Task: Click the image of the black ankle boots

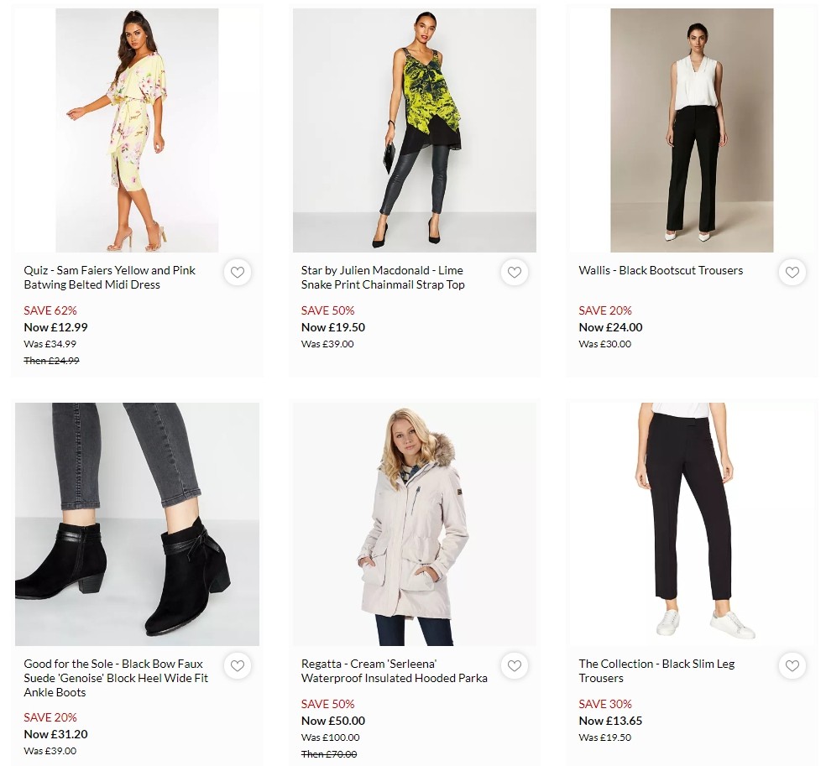Action: pyautogui.click(x=137, y=522)
